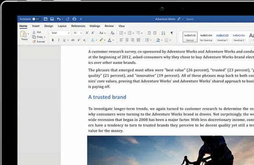Click the Paste clipboard icon
This screenshot has width=254, height=165.
tap(23, 34)
